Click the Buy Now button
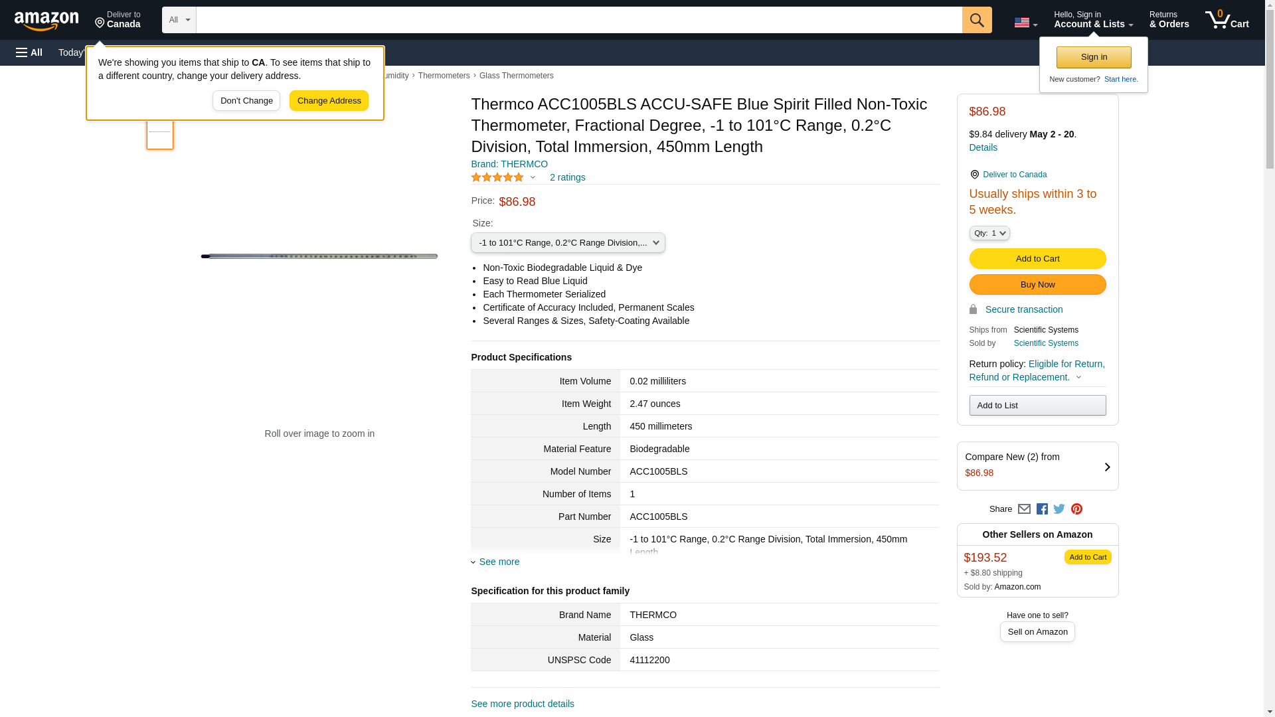The width and height of the screenshot is (1275, 717). [x=1037, y=285]
